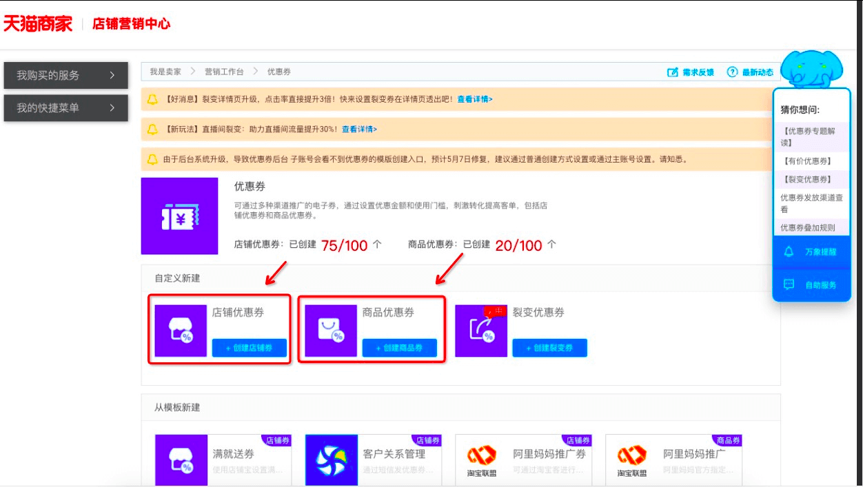Click the bell icon on 好消息 notice

(153, 99)
